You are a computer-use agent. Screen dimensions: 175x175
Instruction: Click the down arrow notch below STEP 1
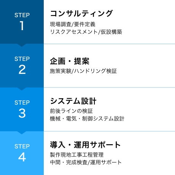22,45
